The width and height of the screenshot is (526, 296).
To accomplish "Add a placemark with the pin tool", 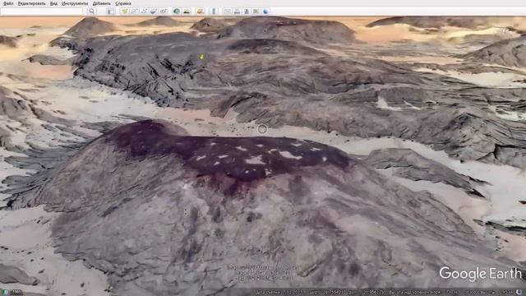I will point(124,11).
